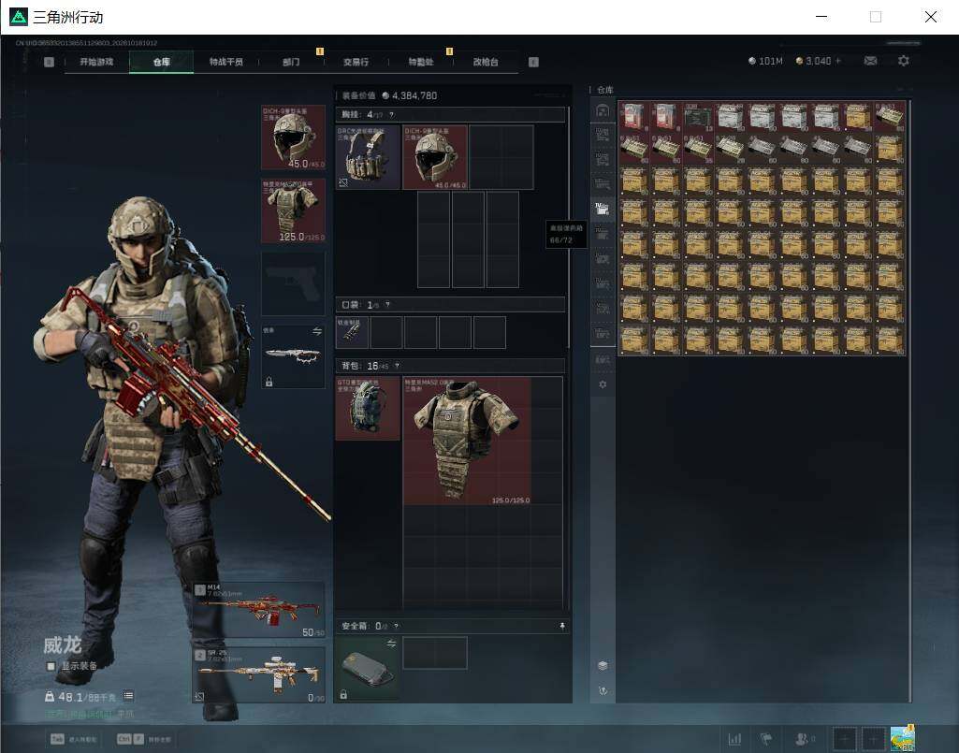Open the 改枪台 tab

486,62
